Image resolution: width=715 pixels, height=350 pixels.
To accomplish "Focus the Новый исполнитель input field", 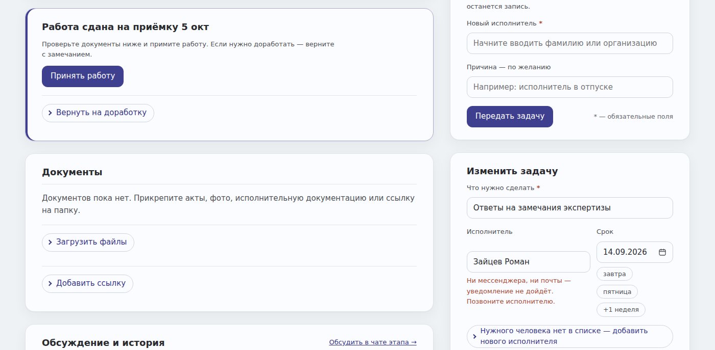I will point(569,43).
